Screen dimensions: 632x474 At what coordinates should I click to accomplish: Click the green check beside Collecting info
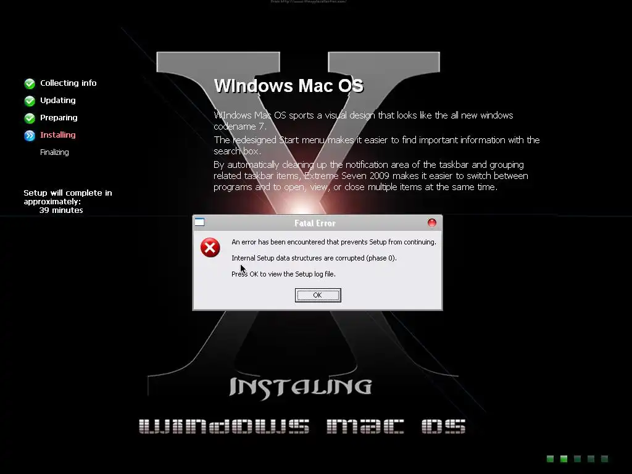click(x=30, y=83)
